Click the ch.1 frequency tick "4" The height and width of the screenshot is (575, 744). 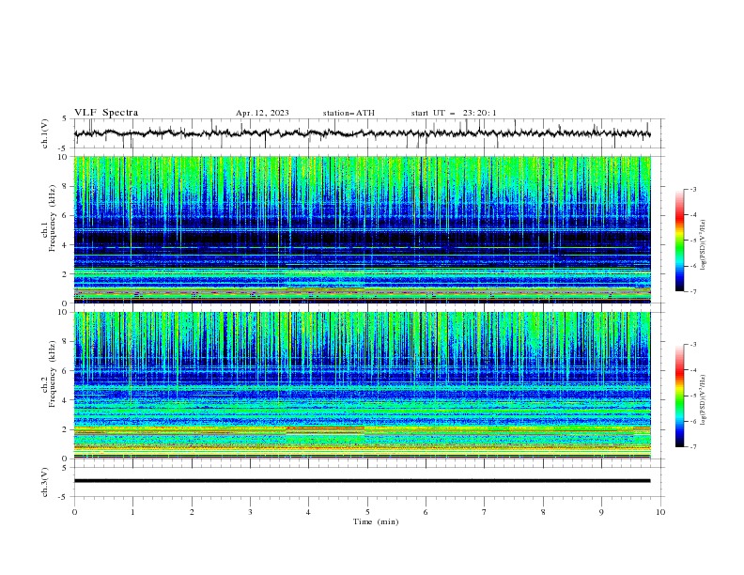(x=67, y=245)
